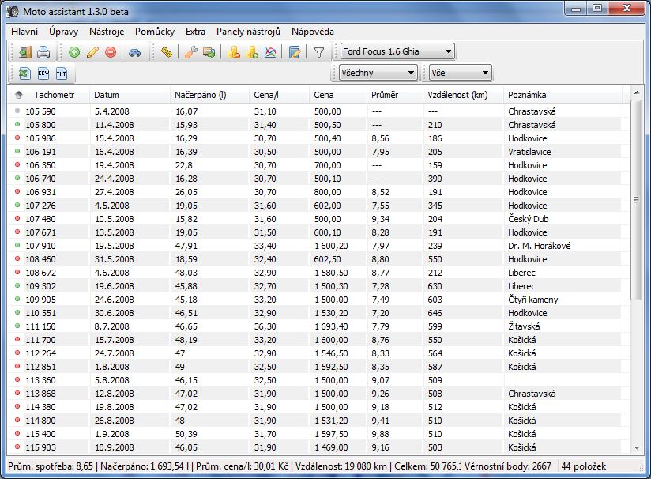Expand the Vše filter dropdown
This screenshot has width=651, height=479.
pos(460,74)
